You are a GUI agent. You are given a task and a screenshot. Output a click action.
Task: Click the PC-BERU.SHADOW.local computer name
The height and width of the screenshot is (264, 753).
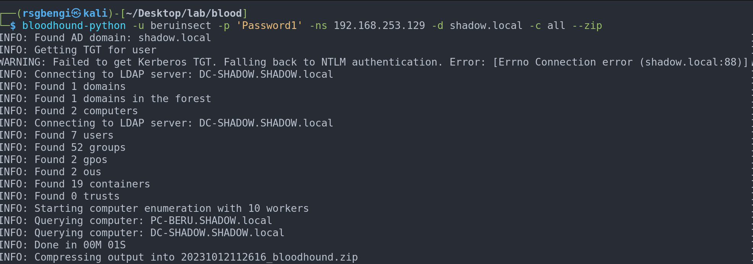[211, 221]
